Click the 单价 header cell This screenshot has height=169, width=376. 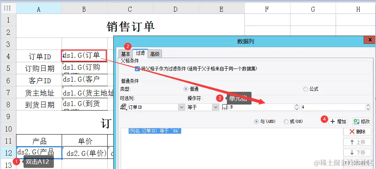click(84, 141)
